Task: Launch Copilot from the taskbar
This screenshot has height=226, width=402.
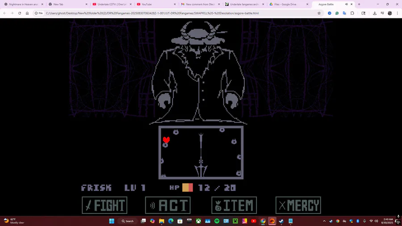Action: 152,221
